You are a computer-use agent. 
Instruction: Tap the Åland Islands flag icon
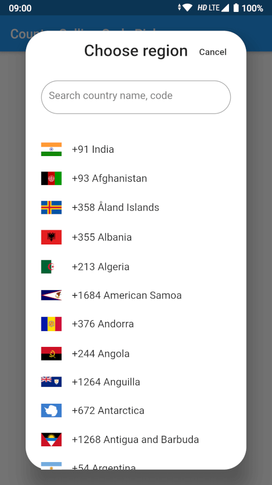(51, 207)
